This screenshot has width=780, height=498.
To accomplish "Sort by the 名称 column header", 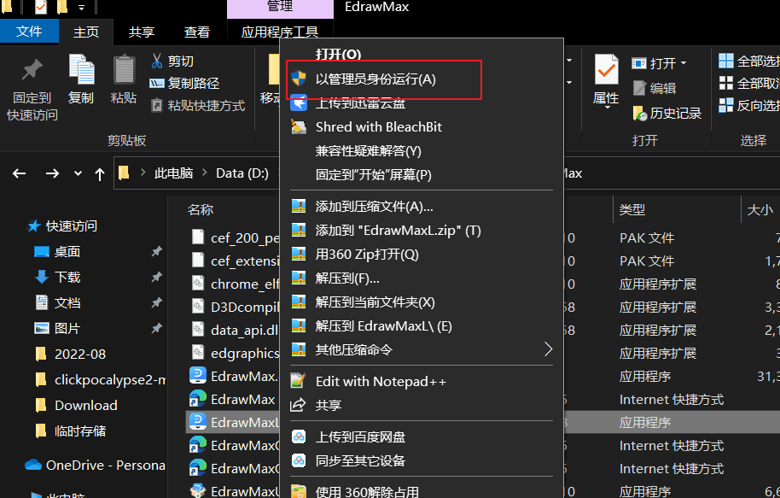I will tap(201, 209).
